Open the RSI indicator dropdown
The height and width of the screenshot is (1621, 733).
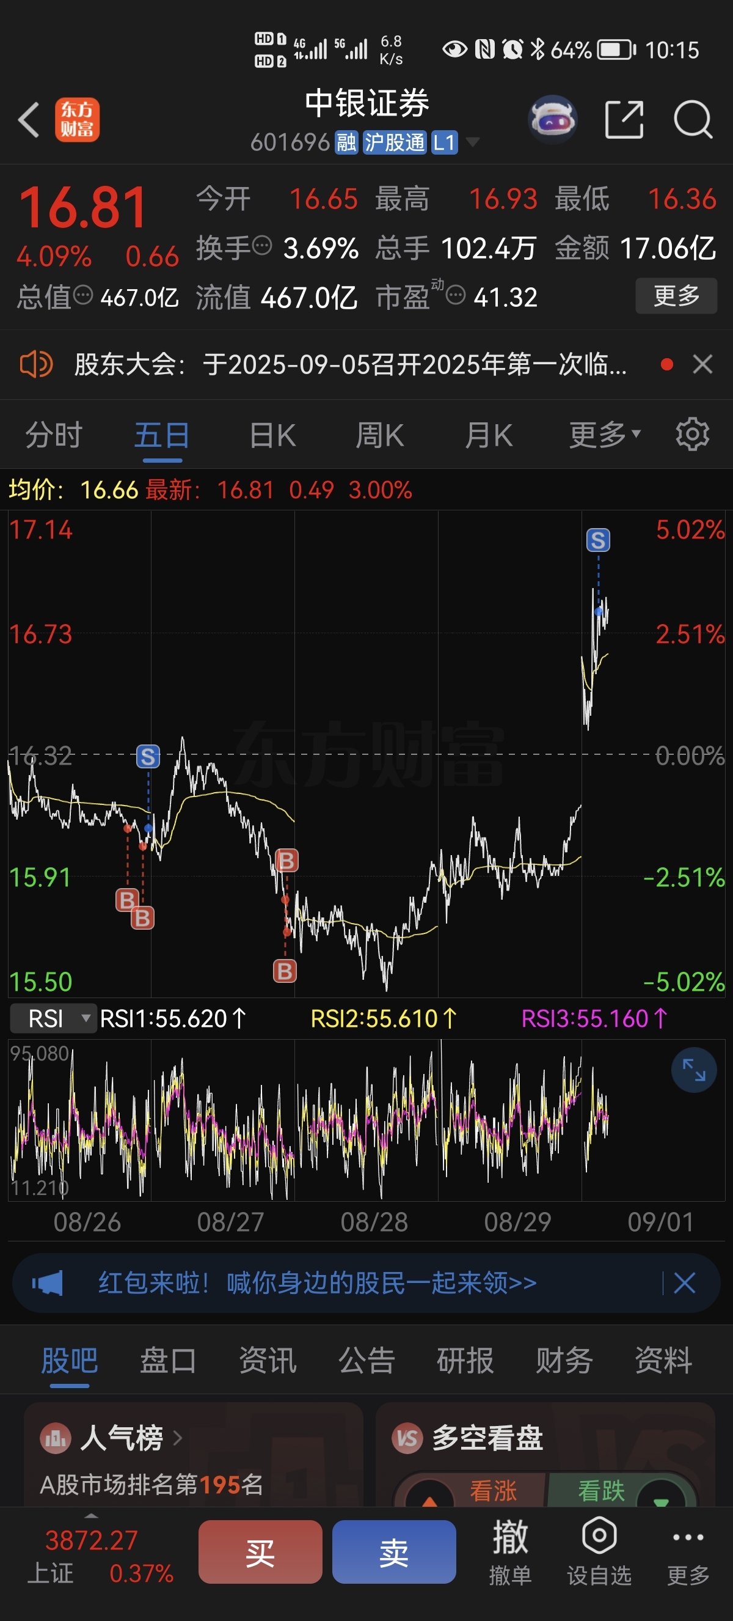pos(54,1018)
